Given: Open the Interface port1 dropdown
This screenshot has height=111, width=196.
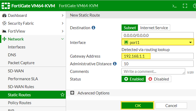Looking at the screenshot, I should [x=158, y=42].
